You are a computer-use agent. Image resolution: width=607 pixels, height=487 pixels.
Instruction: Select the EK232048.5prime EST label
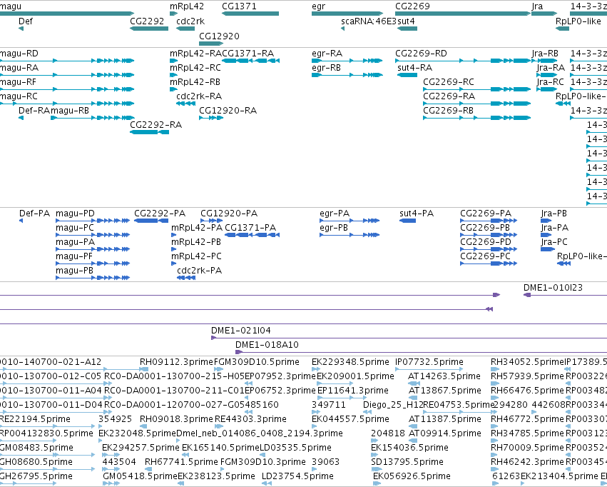point(137,433)
